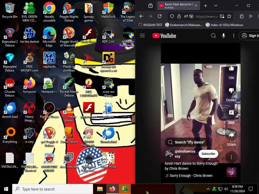The image size is (259, 194).
Task: Select the RDP_CnC desktop icon
Action: pyautogui.click(x=108, y=36)
